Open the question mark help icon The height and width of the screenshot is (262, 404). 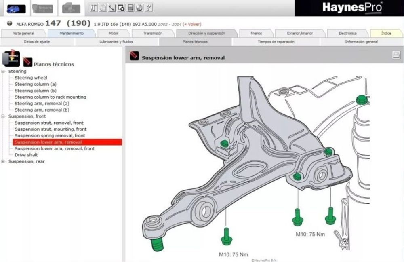point(149,8)
